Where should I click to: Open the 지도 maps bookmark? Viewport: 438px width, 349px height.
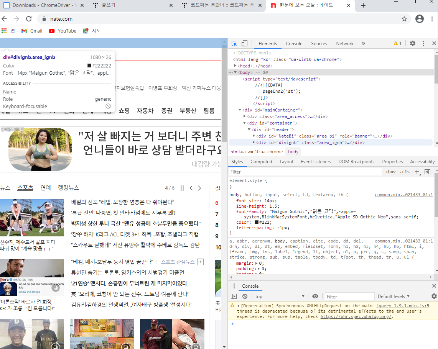[x=92, y=31]
